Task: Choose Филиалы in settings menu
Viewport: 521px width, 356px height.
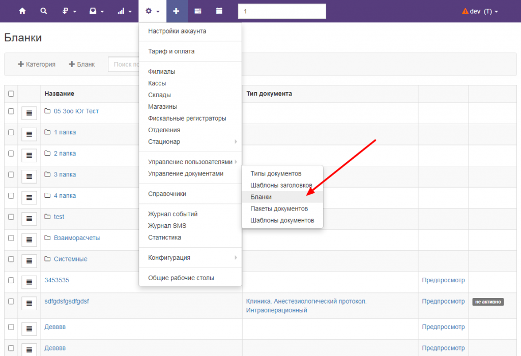Action: click(190, 72)
